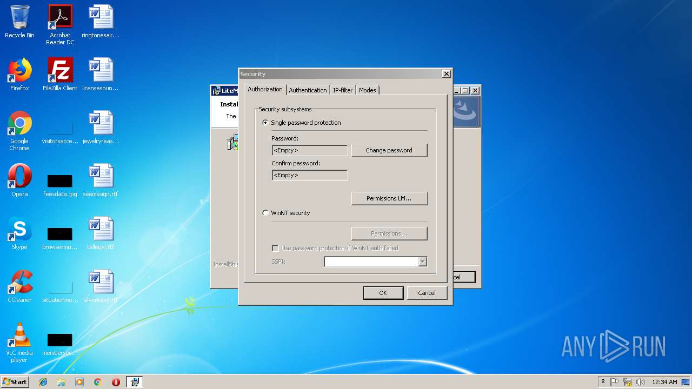
Task: Open the Modes tab
Action: pos(368,90)
